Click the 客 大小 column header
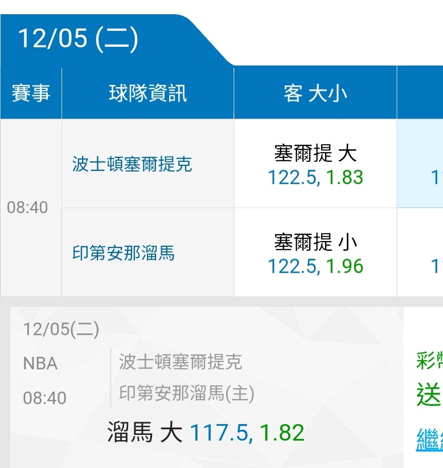 point(315,93)
